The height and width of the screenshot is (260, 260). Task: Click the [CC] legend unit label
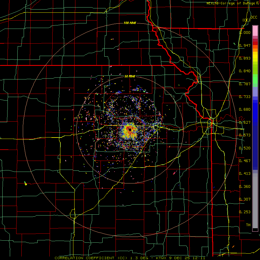coord(246,20)
